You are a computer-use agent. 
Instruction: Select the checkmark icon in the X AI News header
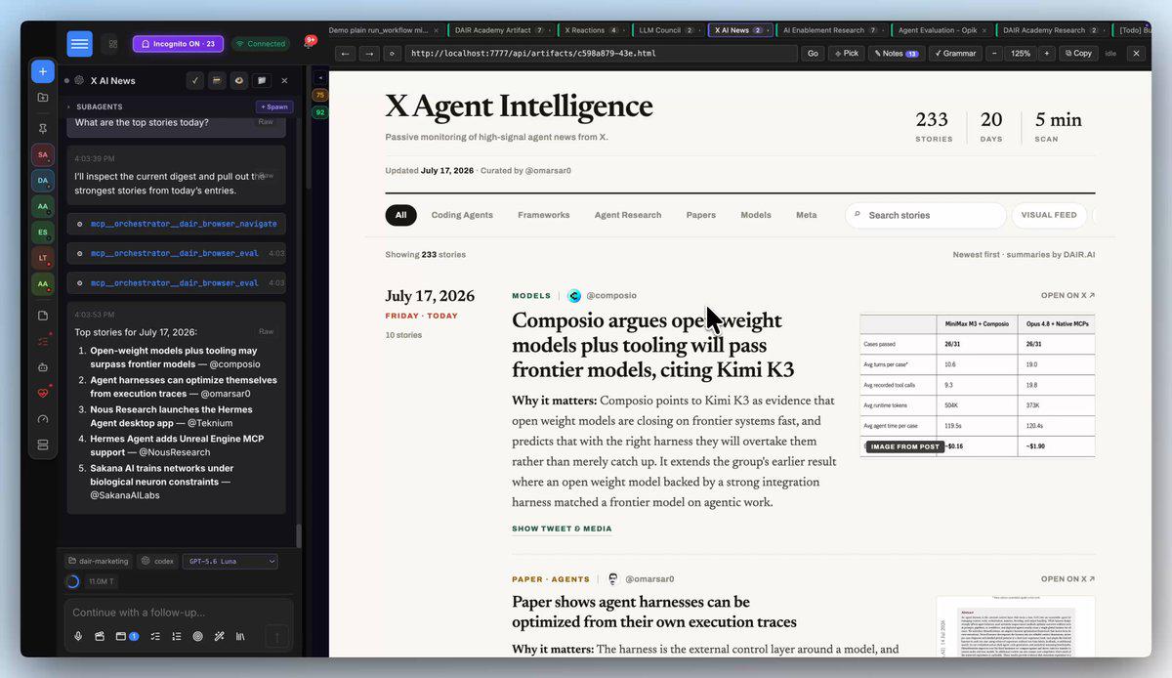pyautogui.click(x=194, y=80)
